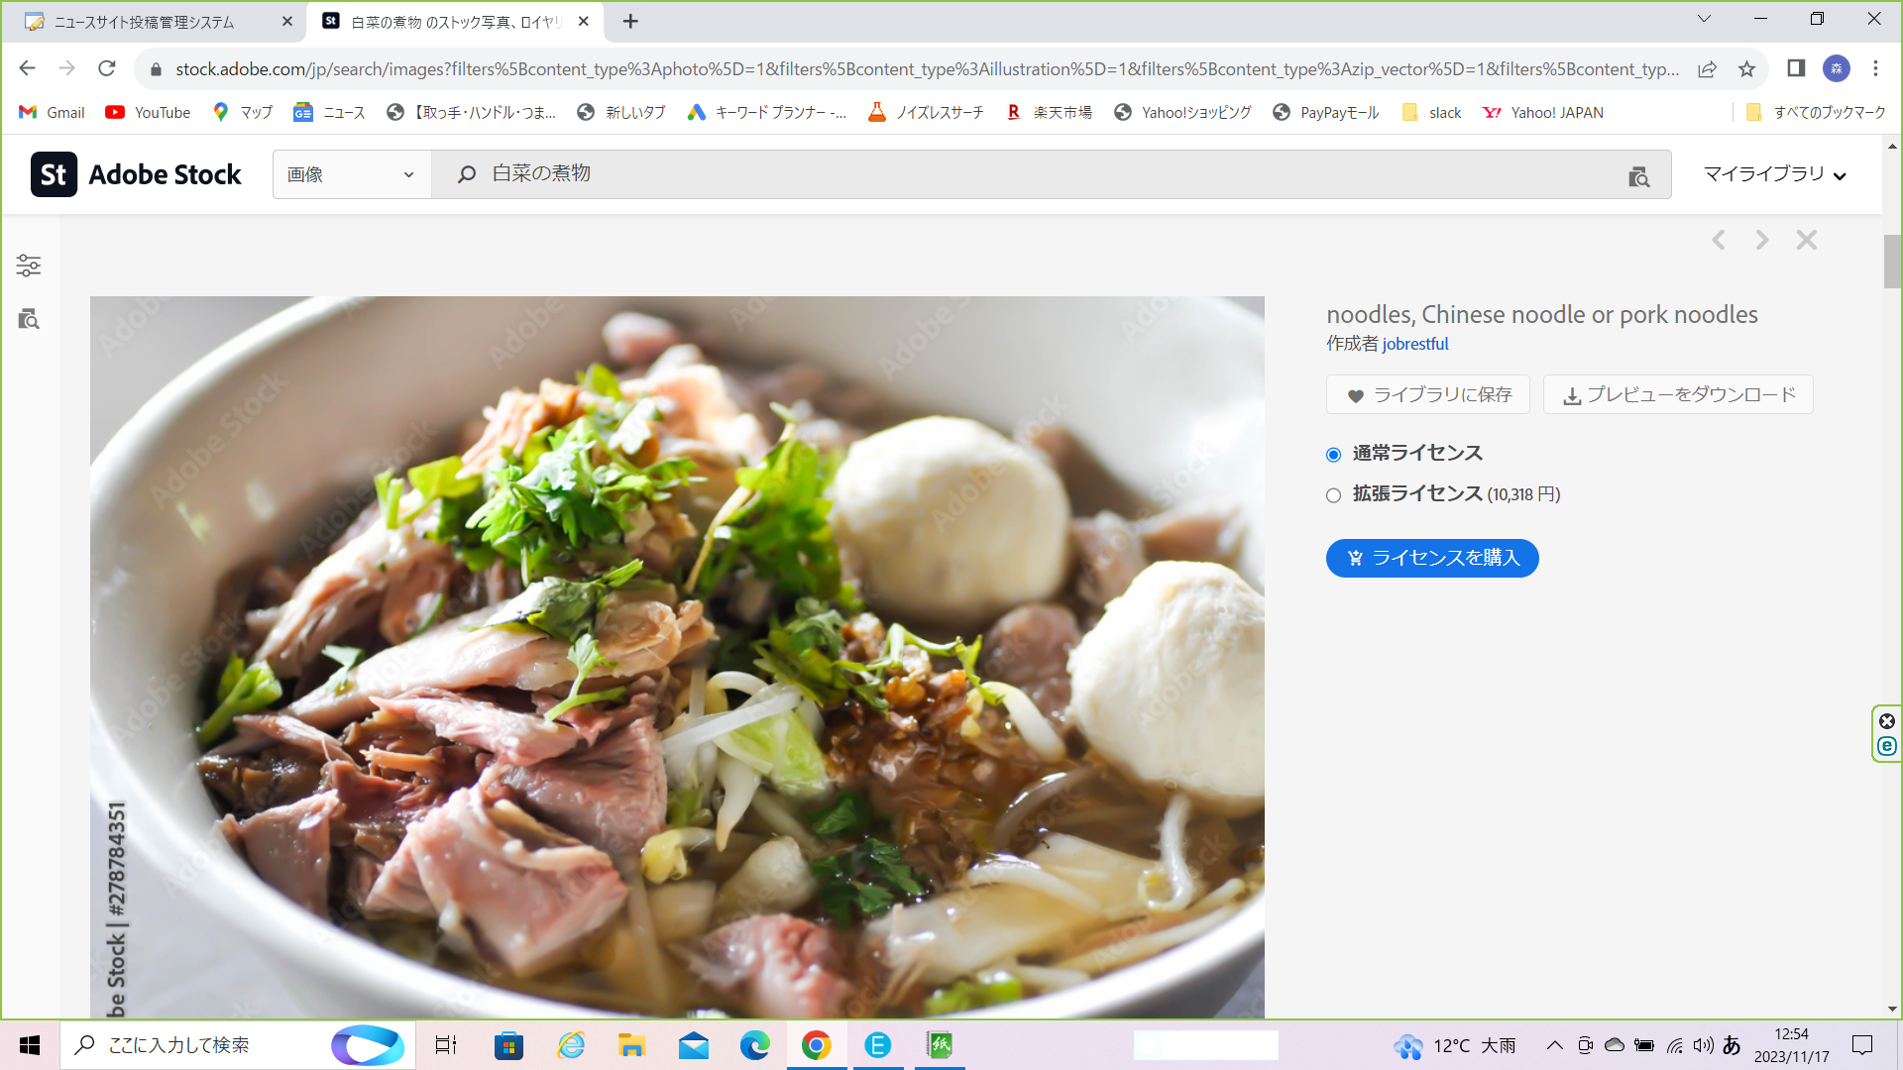Go to previous image arrow
The width and height of the screenshot is (1903, 1070).
1719,240
